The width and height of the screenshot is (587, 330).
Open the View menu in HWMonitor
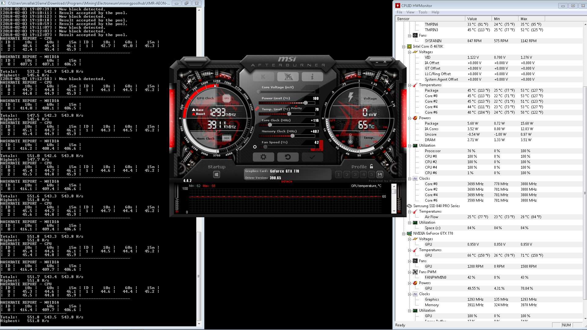point(410,12)
